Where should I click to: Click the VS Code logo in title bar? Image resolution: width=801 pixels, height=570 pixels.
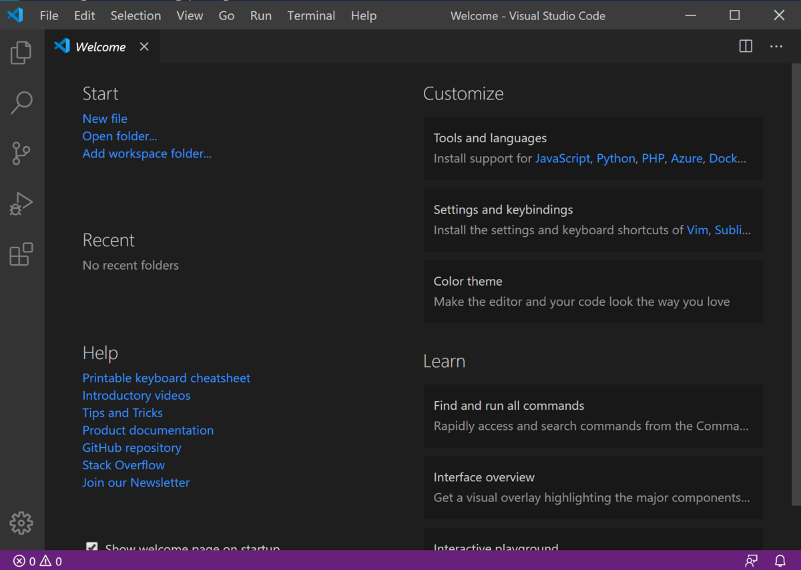tap(15, 15)
